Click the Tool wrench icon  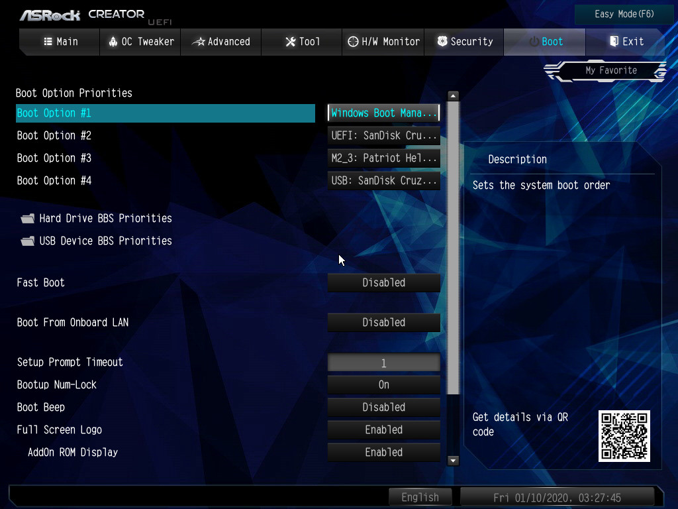(290, 42)
